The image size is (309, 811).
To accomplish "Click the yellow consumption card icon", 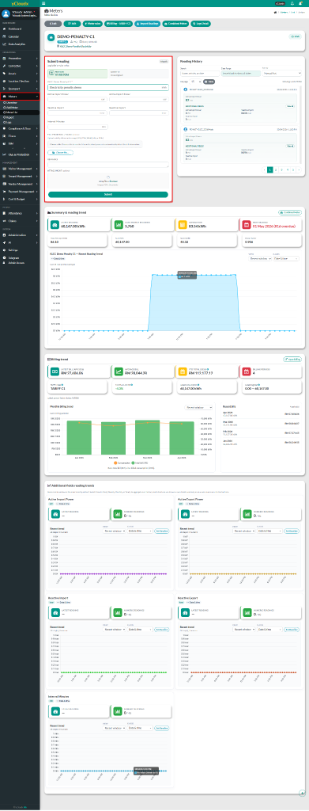I will [183, 224].
